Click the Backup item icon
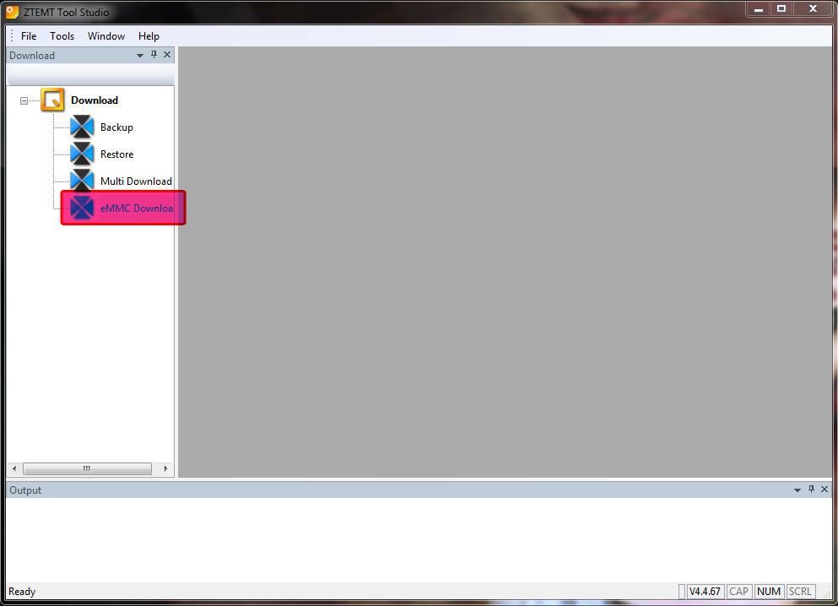The height and width of the screenshot is (606, 838). [82, 127]
